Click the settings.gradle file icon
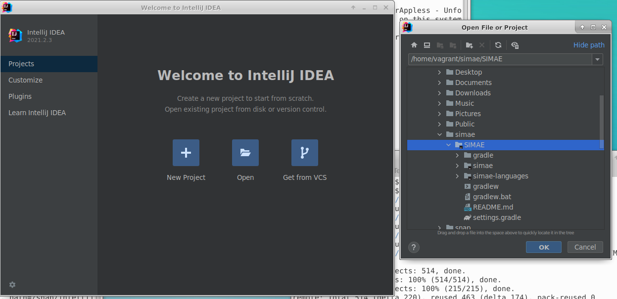This screenshot has width=617, height=299. (468, 217)
